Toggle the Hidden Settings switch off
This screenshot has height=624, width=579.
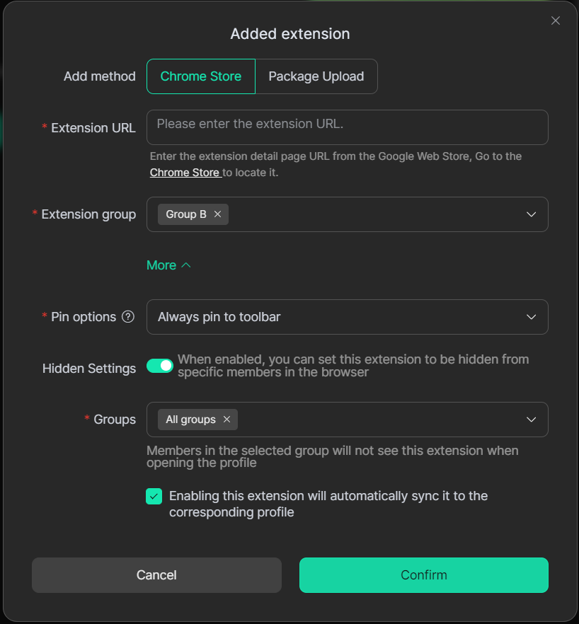[x=160, y=366]
